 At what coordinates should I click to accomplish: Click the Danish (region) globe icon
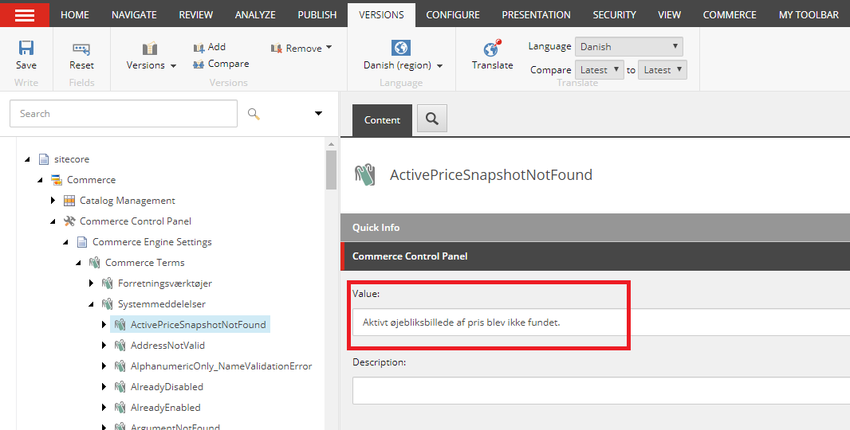coord(400,48)
